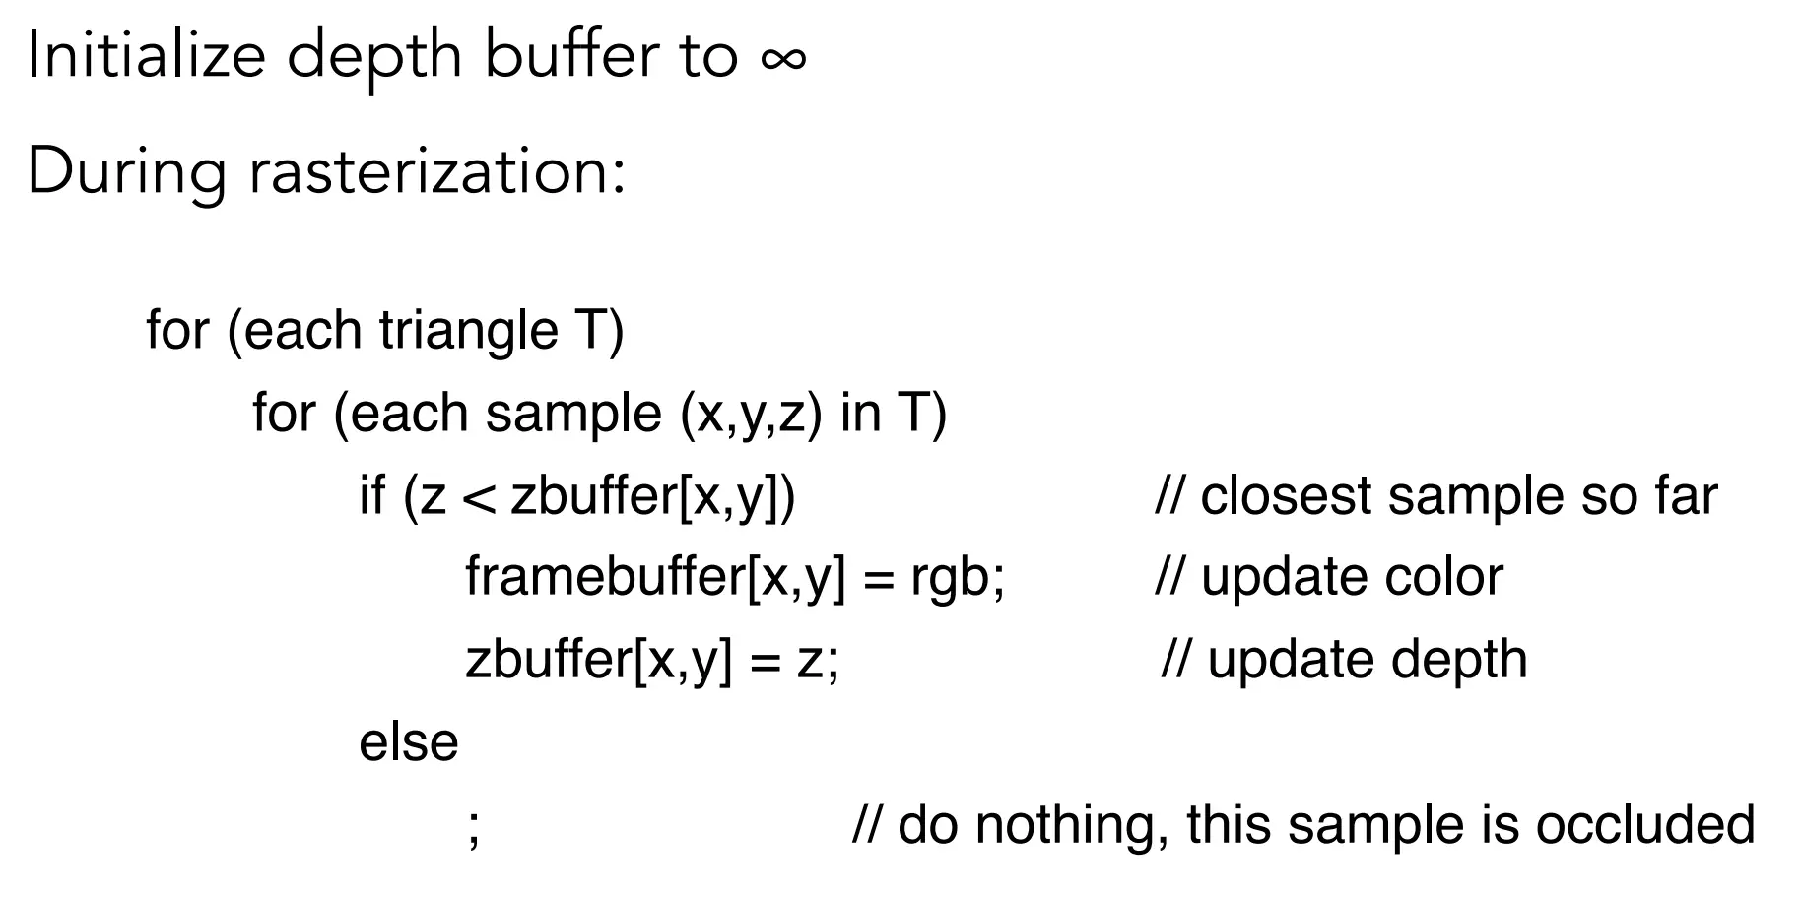Click the '(x,y,z)' tuple in the sample loop
Screen dimensions: 1802x900
click(x=752, y=414)
